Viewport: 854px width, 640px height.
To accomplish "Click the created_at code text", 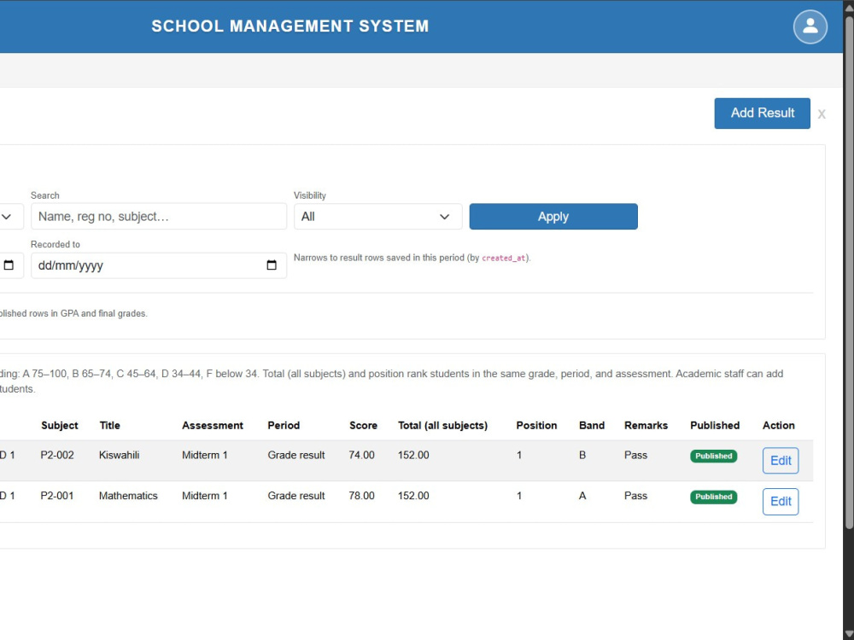I will click(x=504, y=258).
